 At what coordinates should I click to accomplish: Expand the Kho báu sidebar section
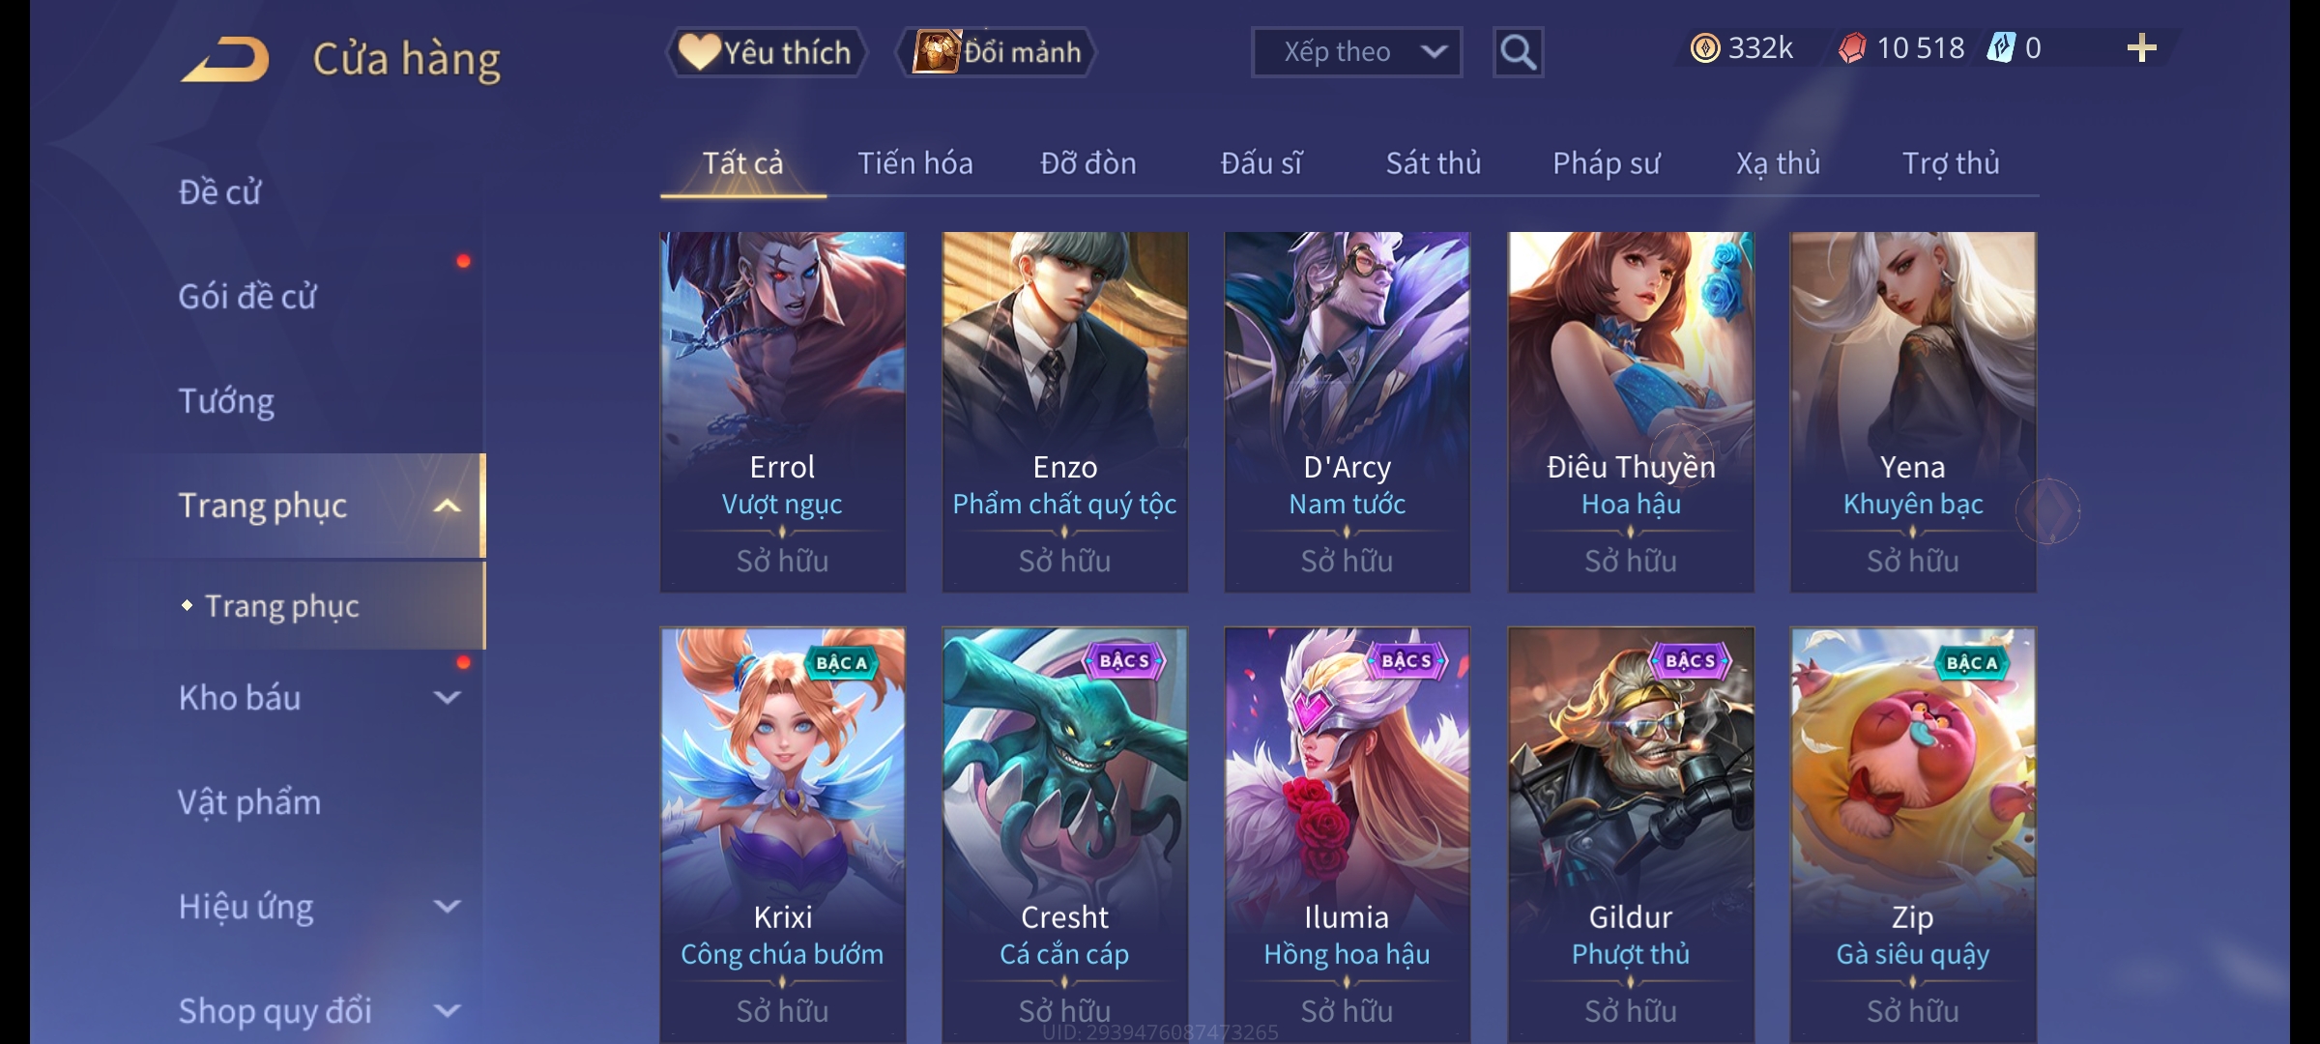[447, 697]
